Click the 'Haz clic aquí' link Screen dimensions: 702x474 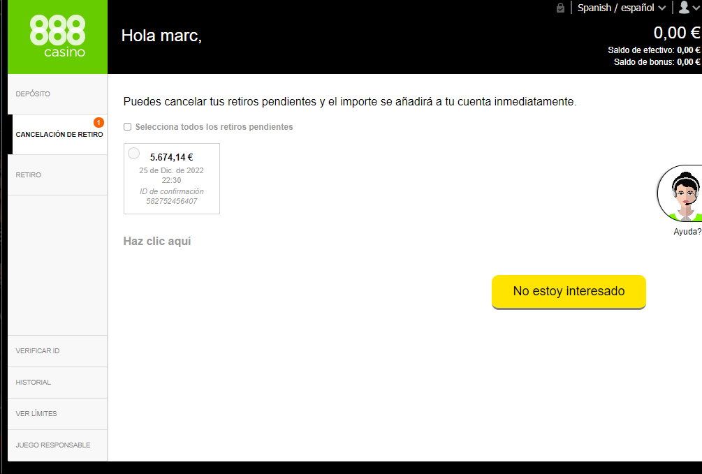(157, 242)
